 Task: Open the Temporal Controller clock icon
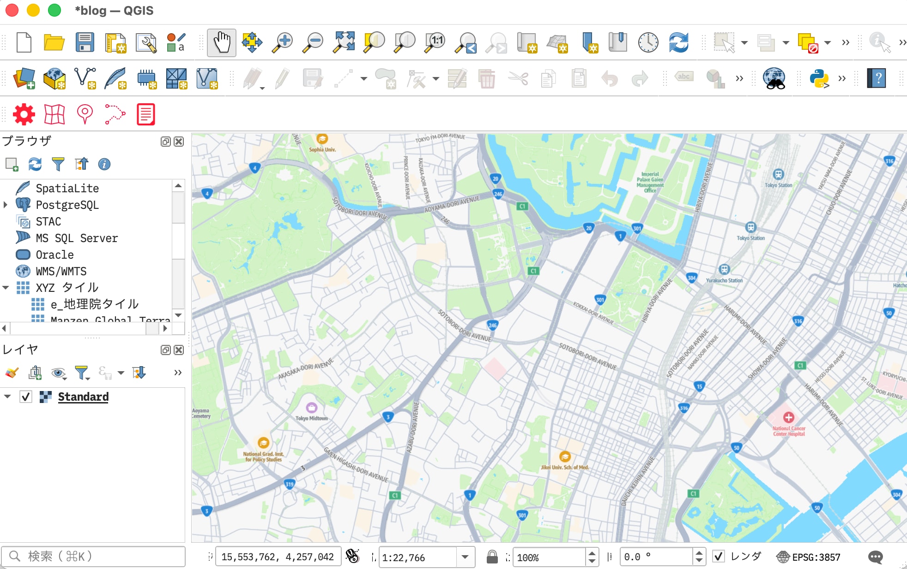tap(647, 42)
